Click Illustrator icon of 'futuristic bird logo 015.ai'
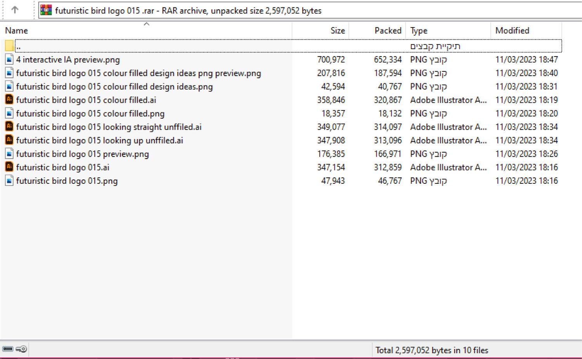 [9, 167]
